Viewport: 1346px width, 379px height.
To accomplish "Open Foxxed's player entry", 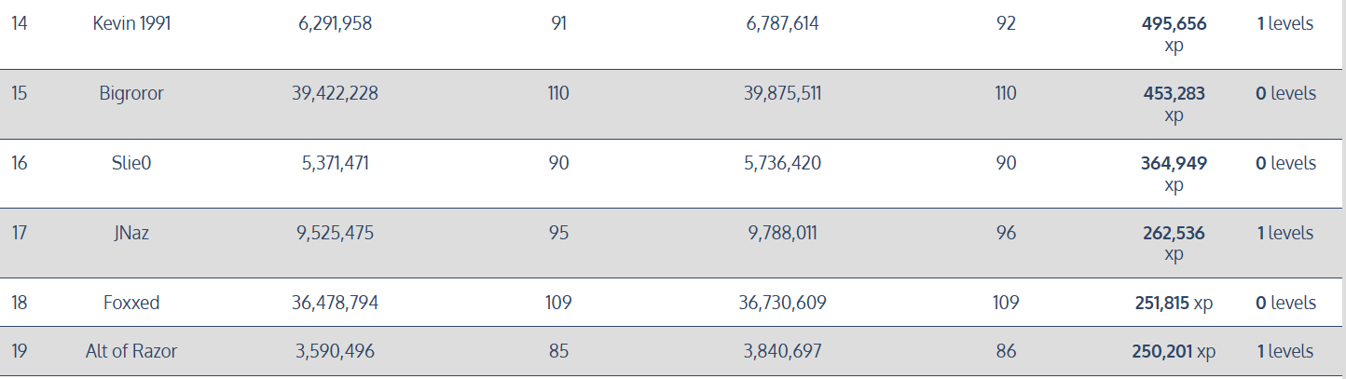I will click(x=131, y=303).
